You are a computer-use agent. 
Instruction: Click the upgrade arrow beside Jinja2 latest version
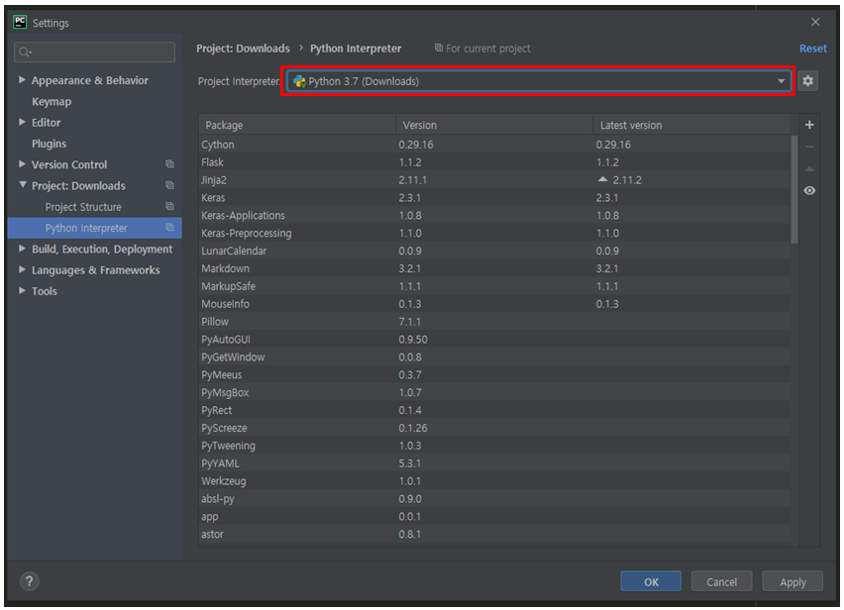[x=603, y=179]
